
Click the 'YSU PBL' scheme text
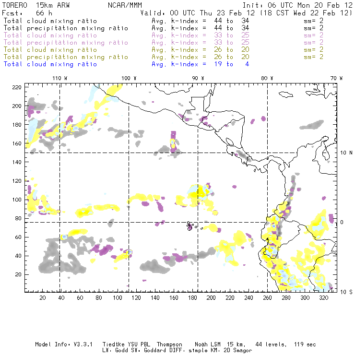139,344
